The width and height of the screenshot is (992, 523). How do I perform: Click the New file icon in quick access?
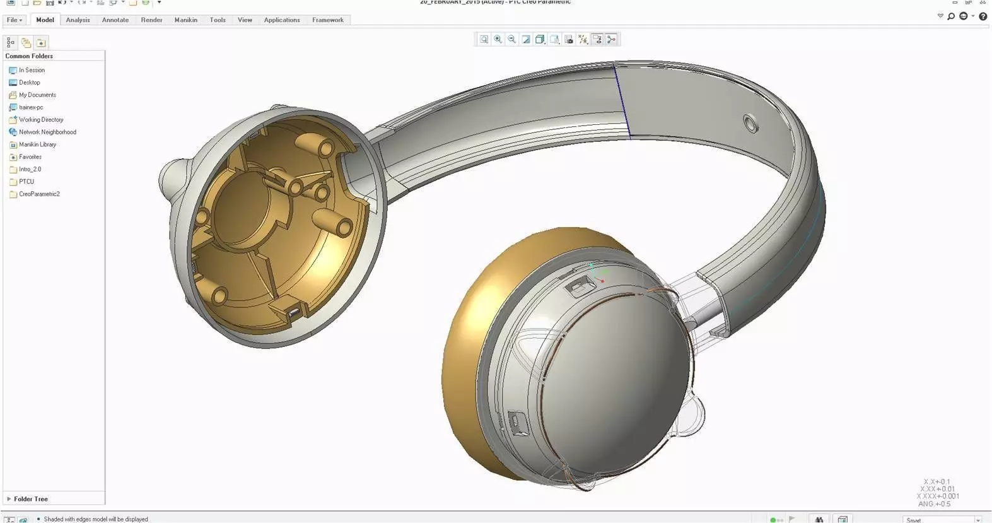25,3
